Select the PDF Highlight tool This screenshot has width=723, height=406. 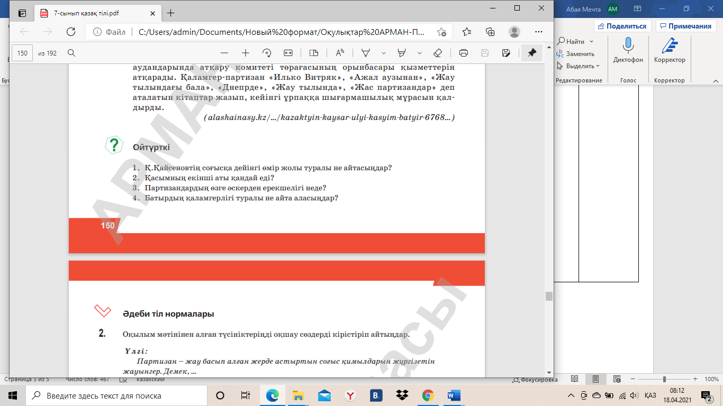pyautogui.click(x=402, y=53)
